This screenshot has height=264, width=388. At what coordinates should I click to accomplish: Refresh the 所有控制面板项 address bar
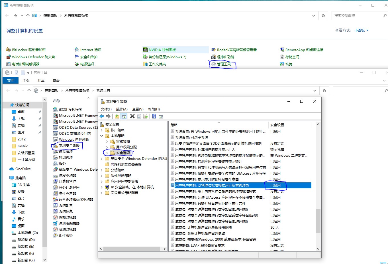pyautogui.click(x=323, y=15)
